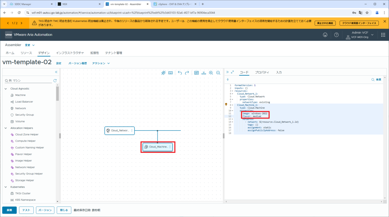Select the Security Group palette item

tap(24, 115)
